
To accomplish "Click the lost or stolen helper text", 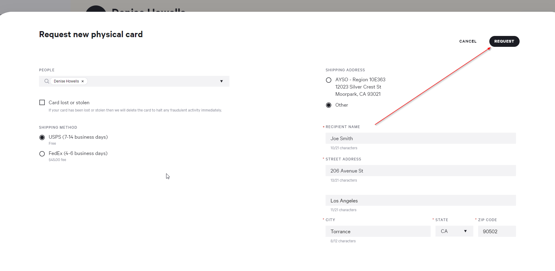I will click(x=135, y=110).
